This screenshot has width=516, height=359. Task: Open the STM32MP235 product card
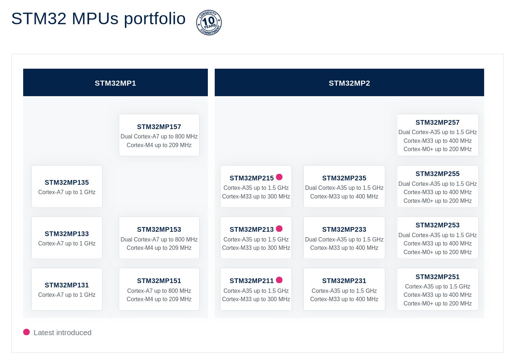(x=344, y=187)
